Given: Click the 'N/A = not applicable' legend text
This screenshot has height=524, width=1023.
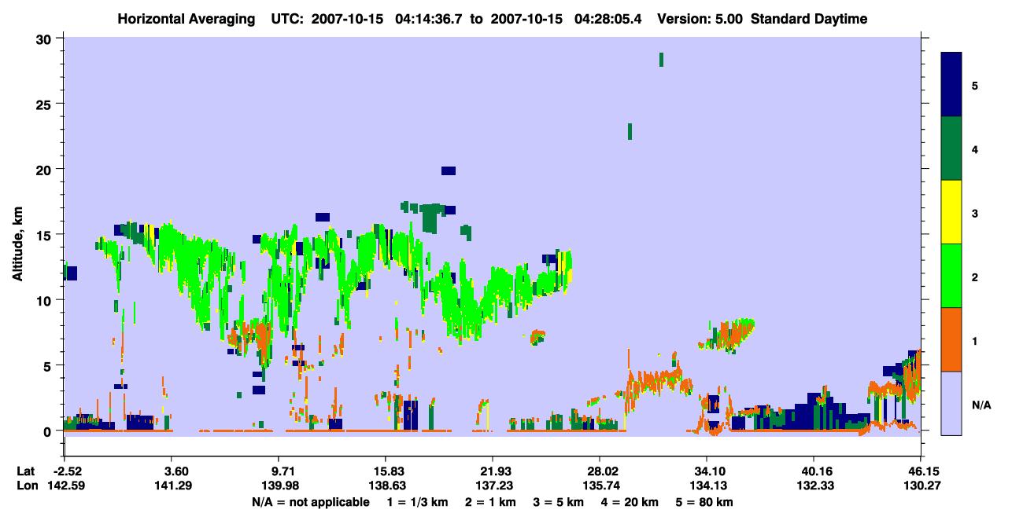Looking at the screenshot, I should [310, 501].
